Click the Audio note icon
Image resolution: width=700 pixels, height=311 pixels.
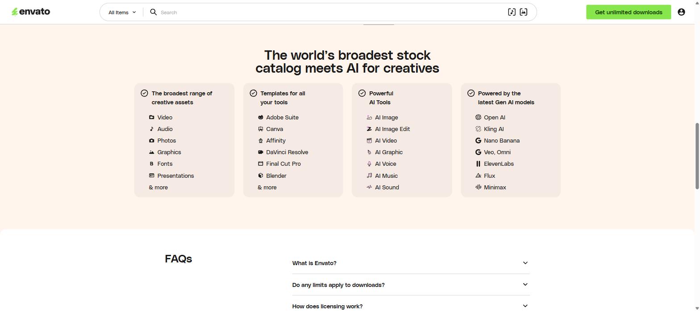(x=151, y=129)
